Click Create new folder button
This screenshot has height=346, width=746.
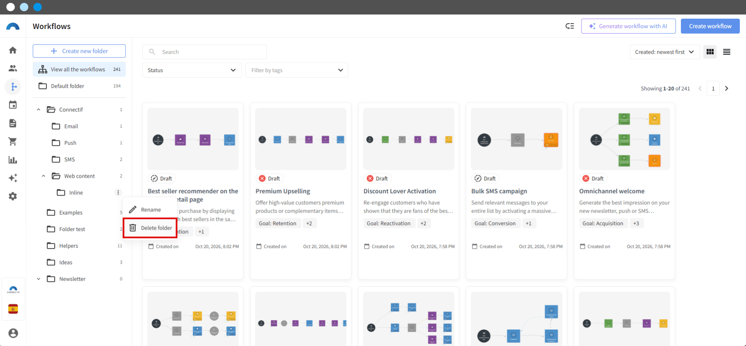click(x=79, y=51)
